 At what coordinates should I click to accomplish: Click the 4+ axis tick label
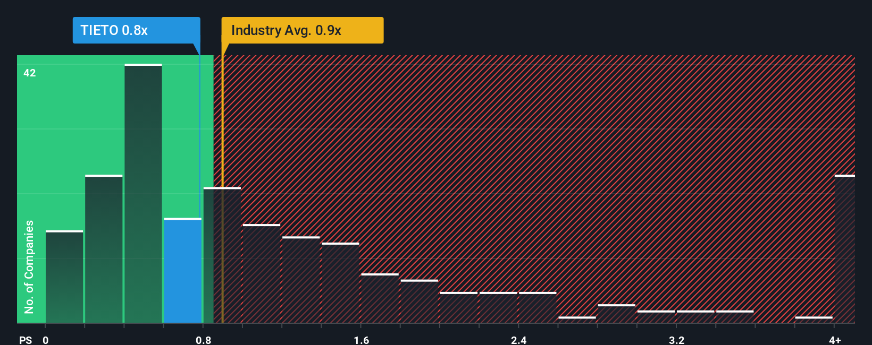835,340
